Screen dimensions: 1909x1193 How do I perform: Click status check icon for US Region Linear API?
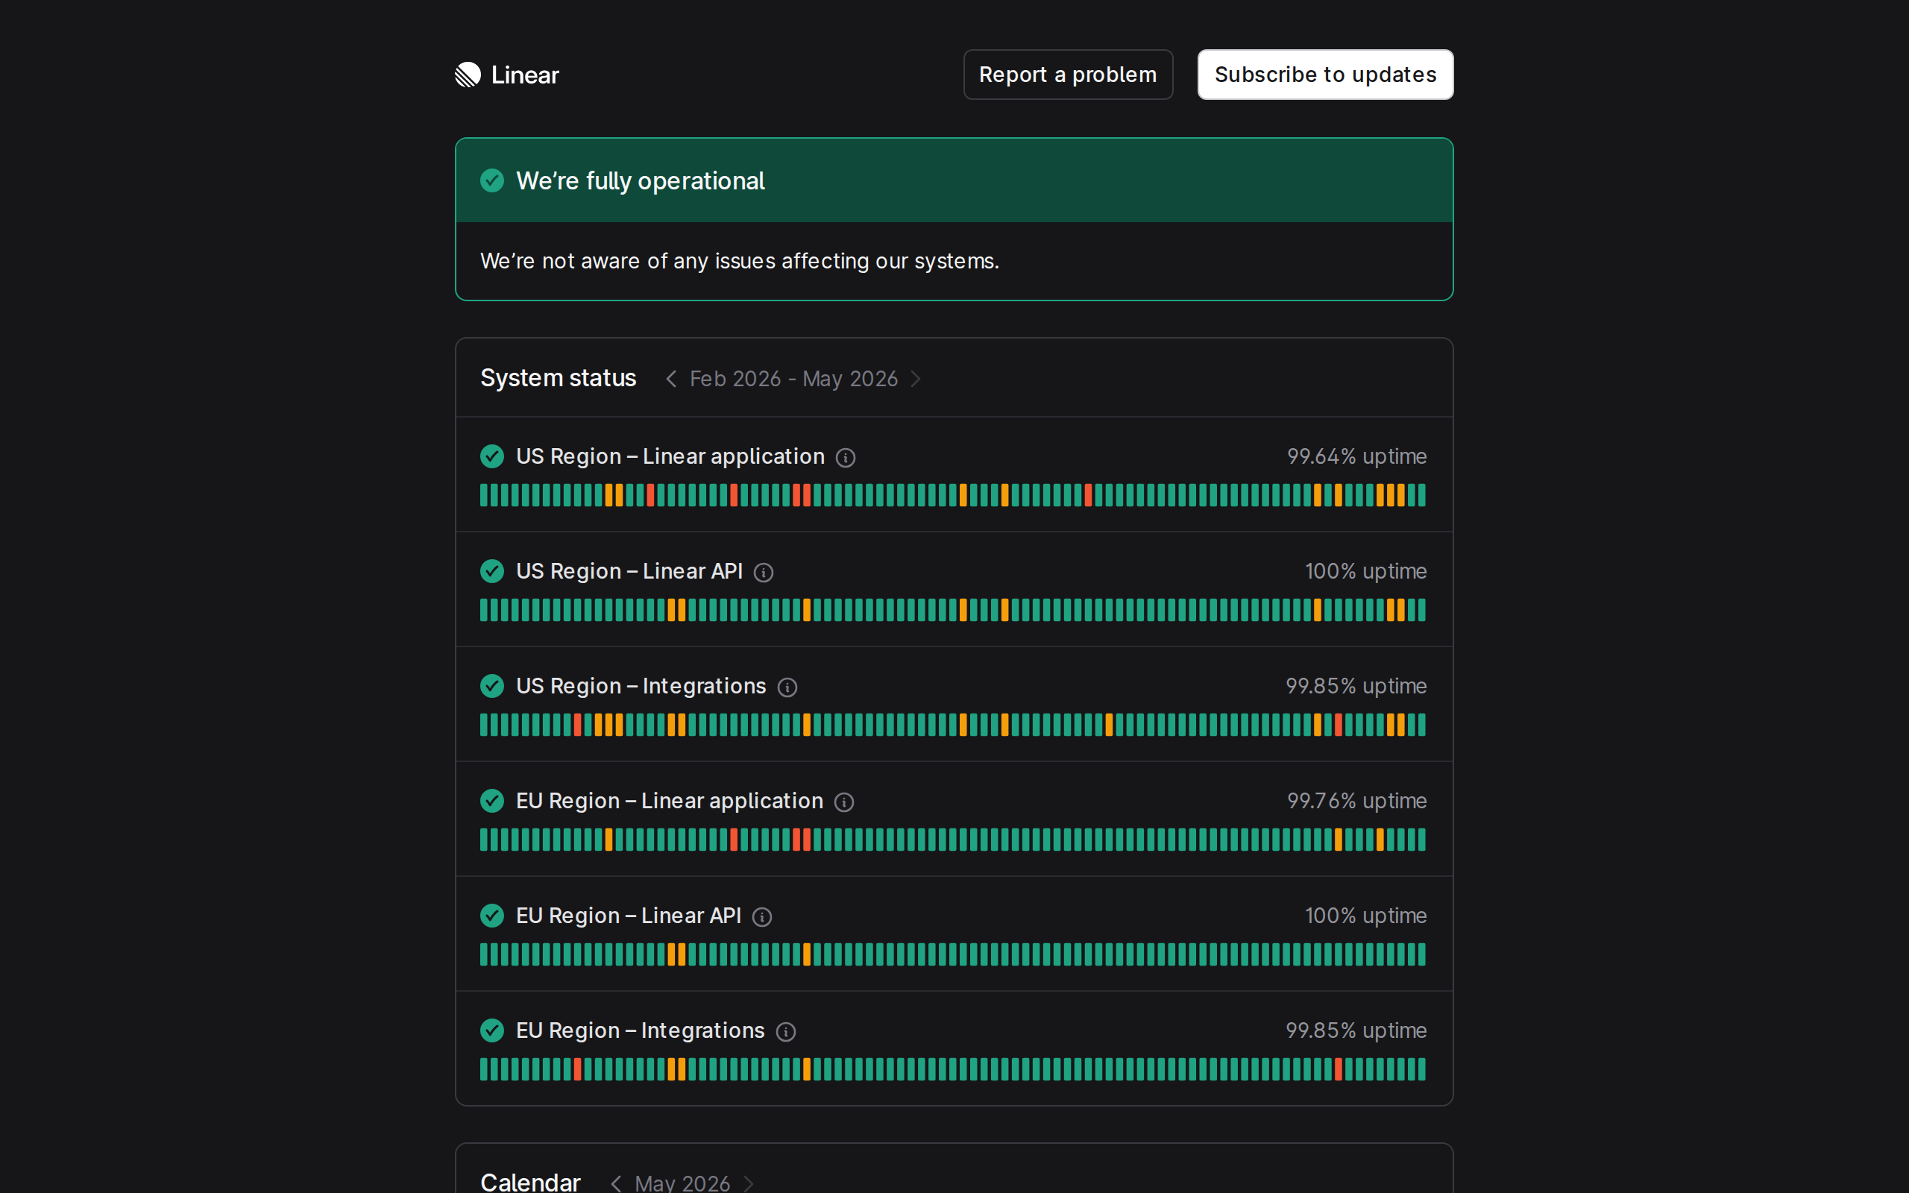click(492, 571)
